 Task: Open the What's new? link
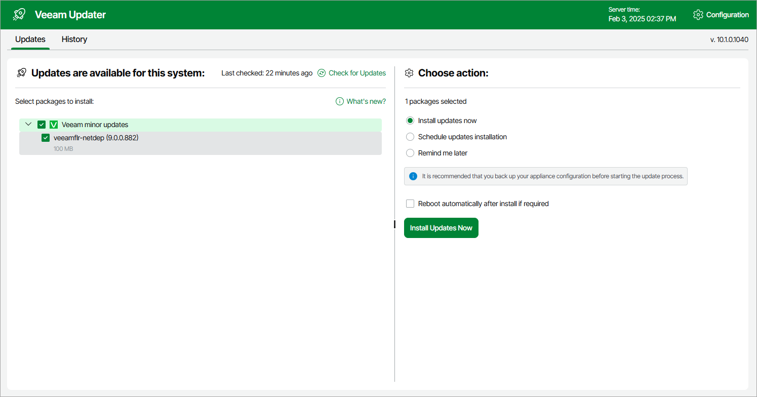[366, 101]
